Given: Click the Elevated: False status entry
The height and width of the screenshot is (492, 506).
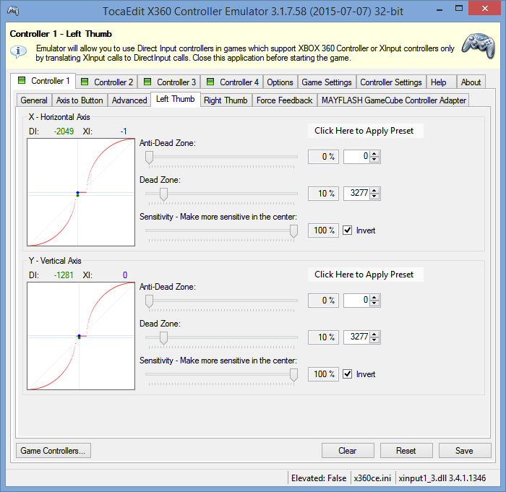Looking at the screenshot, I should [319, 478].
